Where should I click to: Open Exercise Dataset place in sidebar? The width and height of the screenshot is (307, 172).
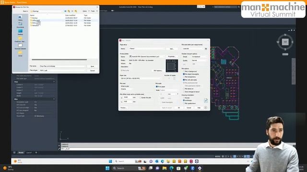coord(20,46)
